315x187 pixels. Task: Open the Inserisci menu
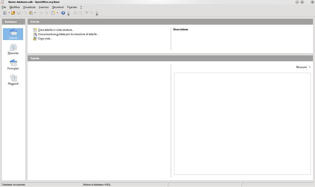(44, 7)
